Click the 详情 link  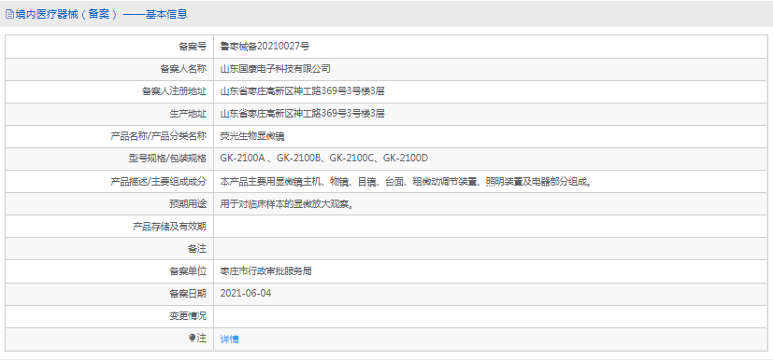229,339
